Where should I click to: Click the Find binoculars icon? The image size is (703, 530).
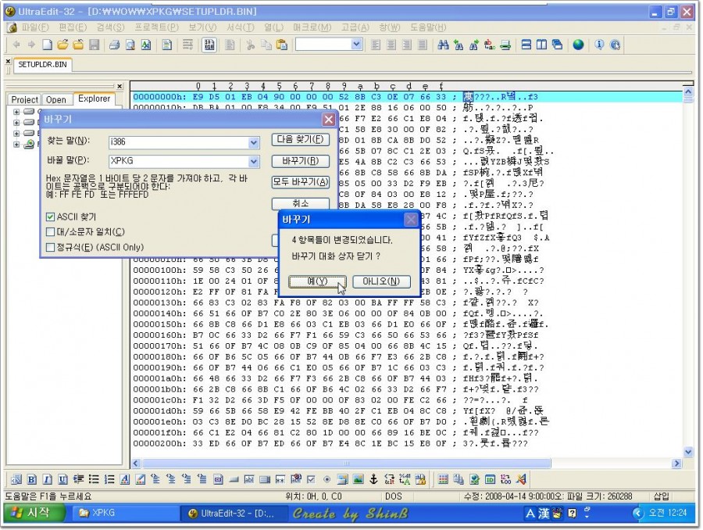(x=443, y=45)
